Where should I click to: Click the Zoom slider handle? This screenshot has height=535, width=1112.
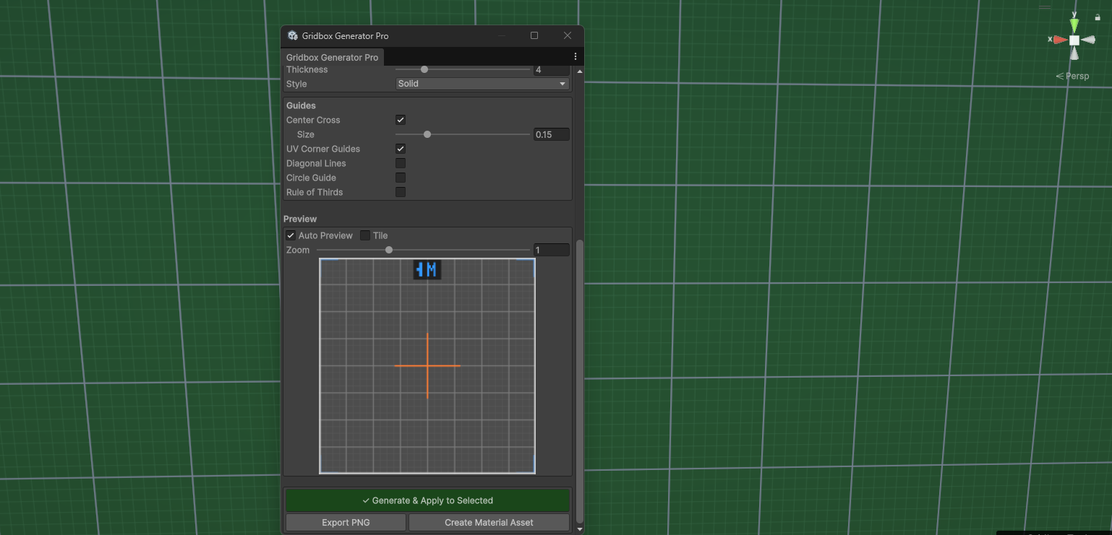click(x=389, y=250)
